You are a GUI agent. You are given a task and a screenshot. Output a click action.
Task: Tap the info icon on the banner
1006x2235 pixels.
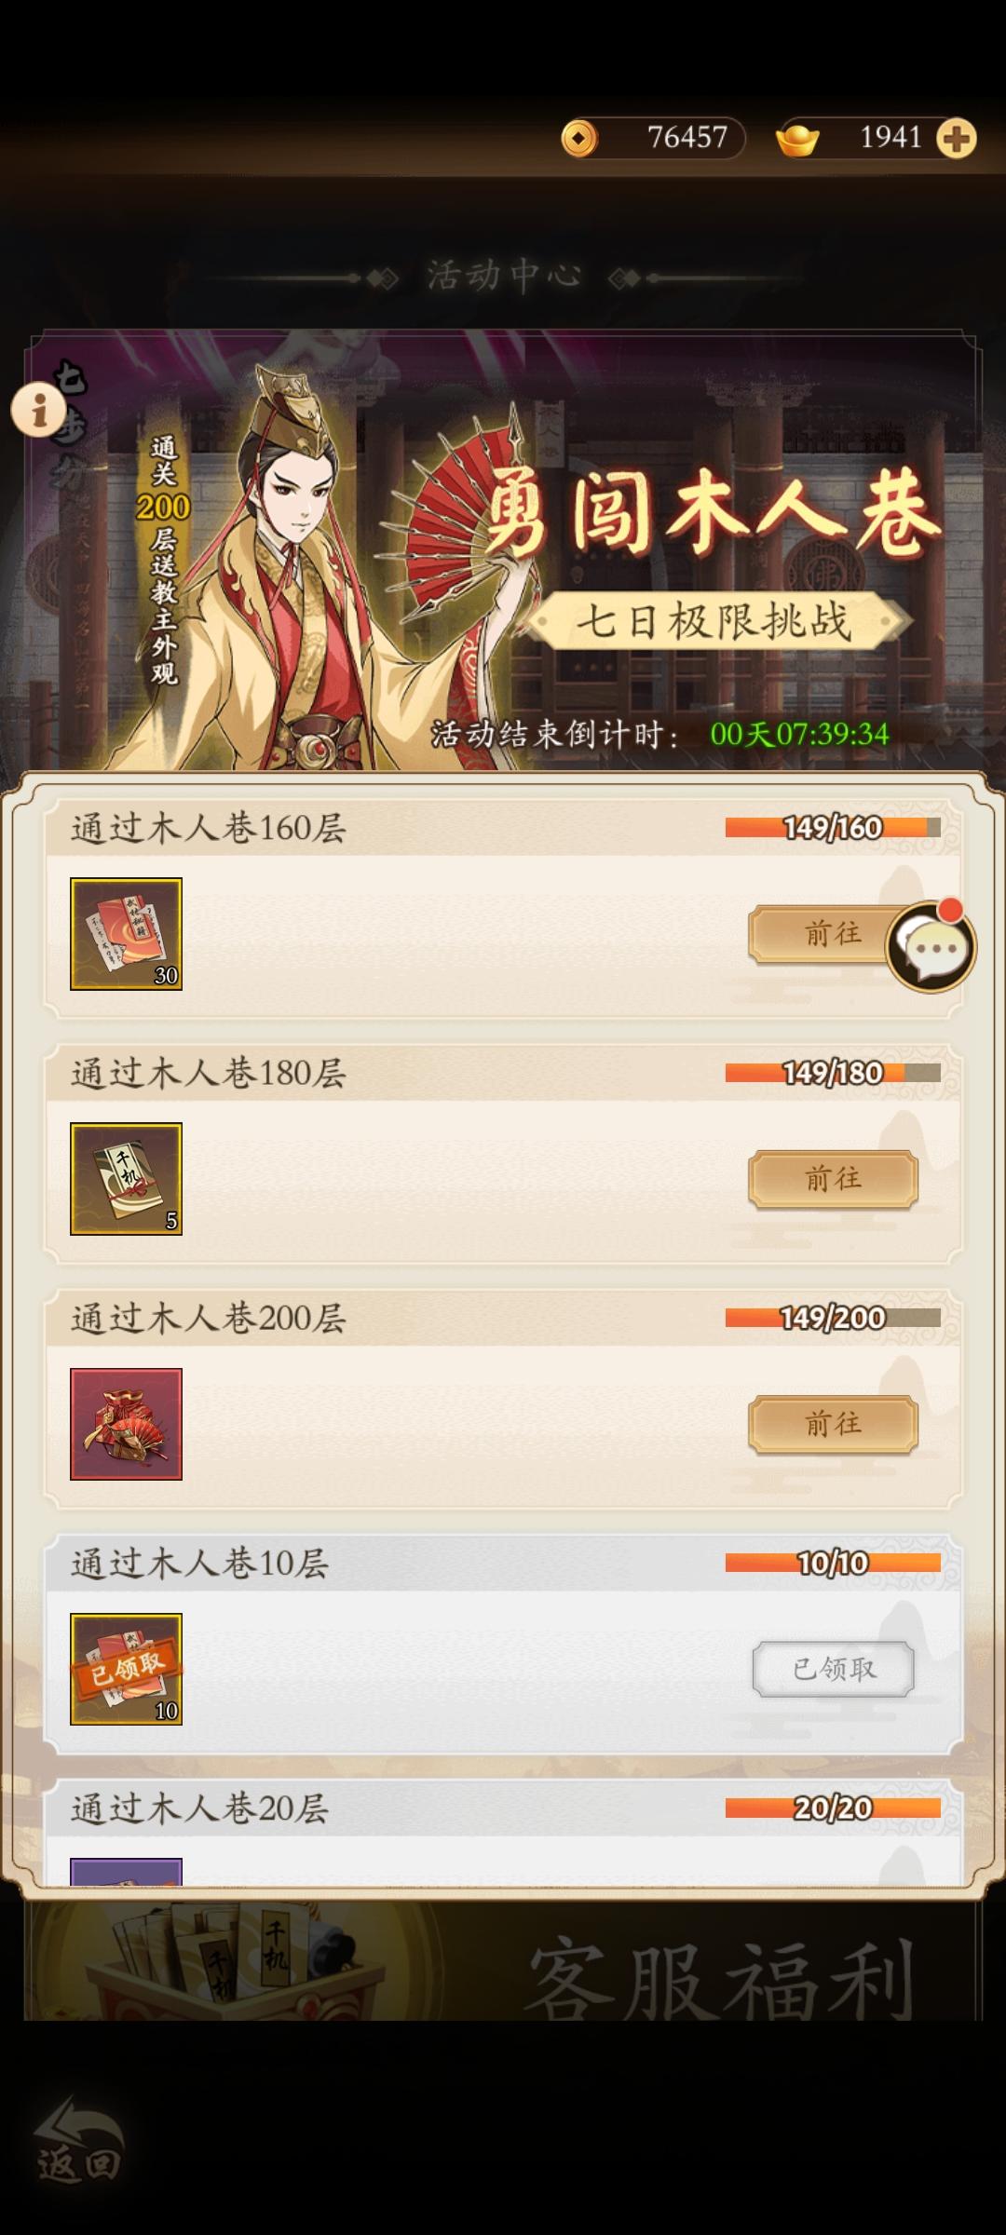(39, 409)
